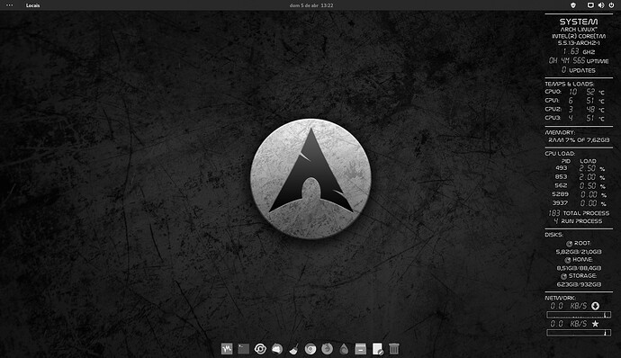Image resolution: width=621 pixels, height=358 pixels.
Task: Click the ARCH LINUX text
Action: pyautogui.click(x=579, y=30)
